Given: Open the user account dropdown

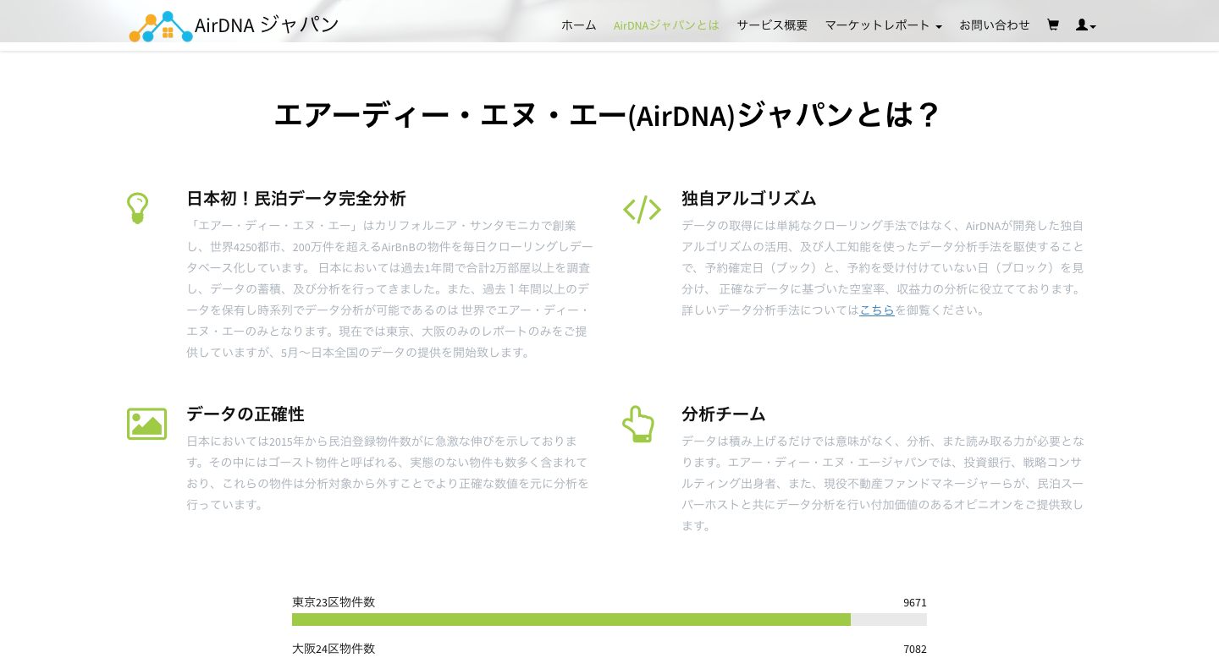Looking at the screenshot, I should tap(1085, 25).
